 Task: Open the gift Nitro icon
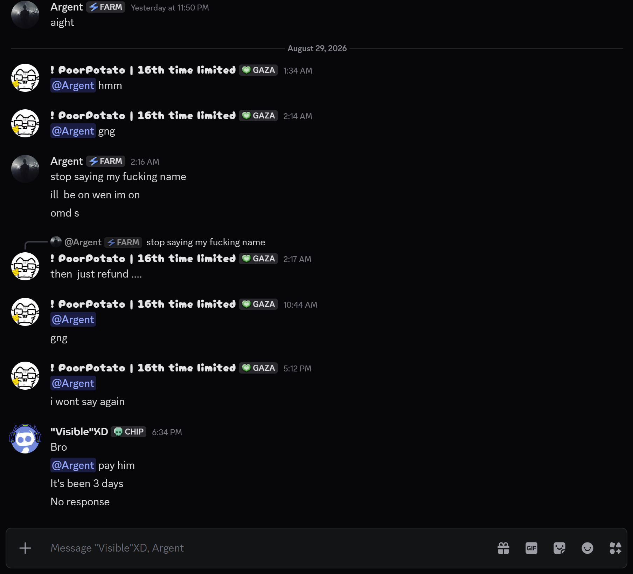pyautogui.click(x=503, y=548)
